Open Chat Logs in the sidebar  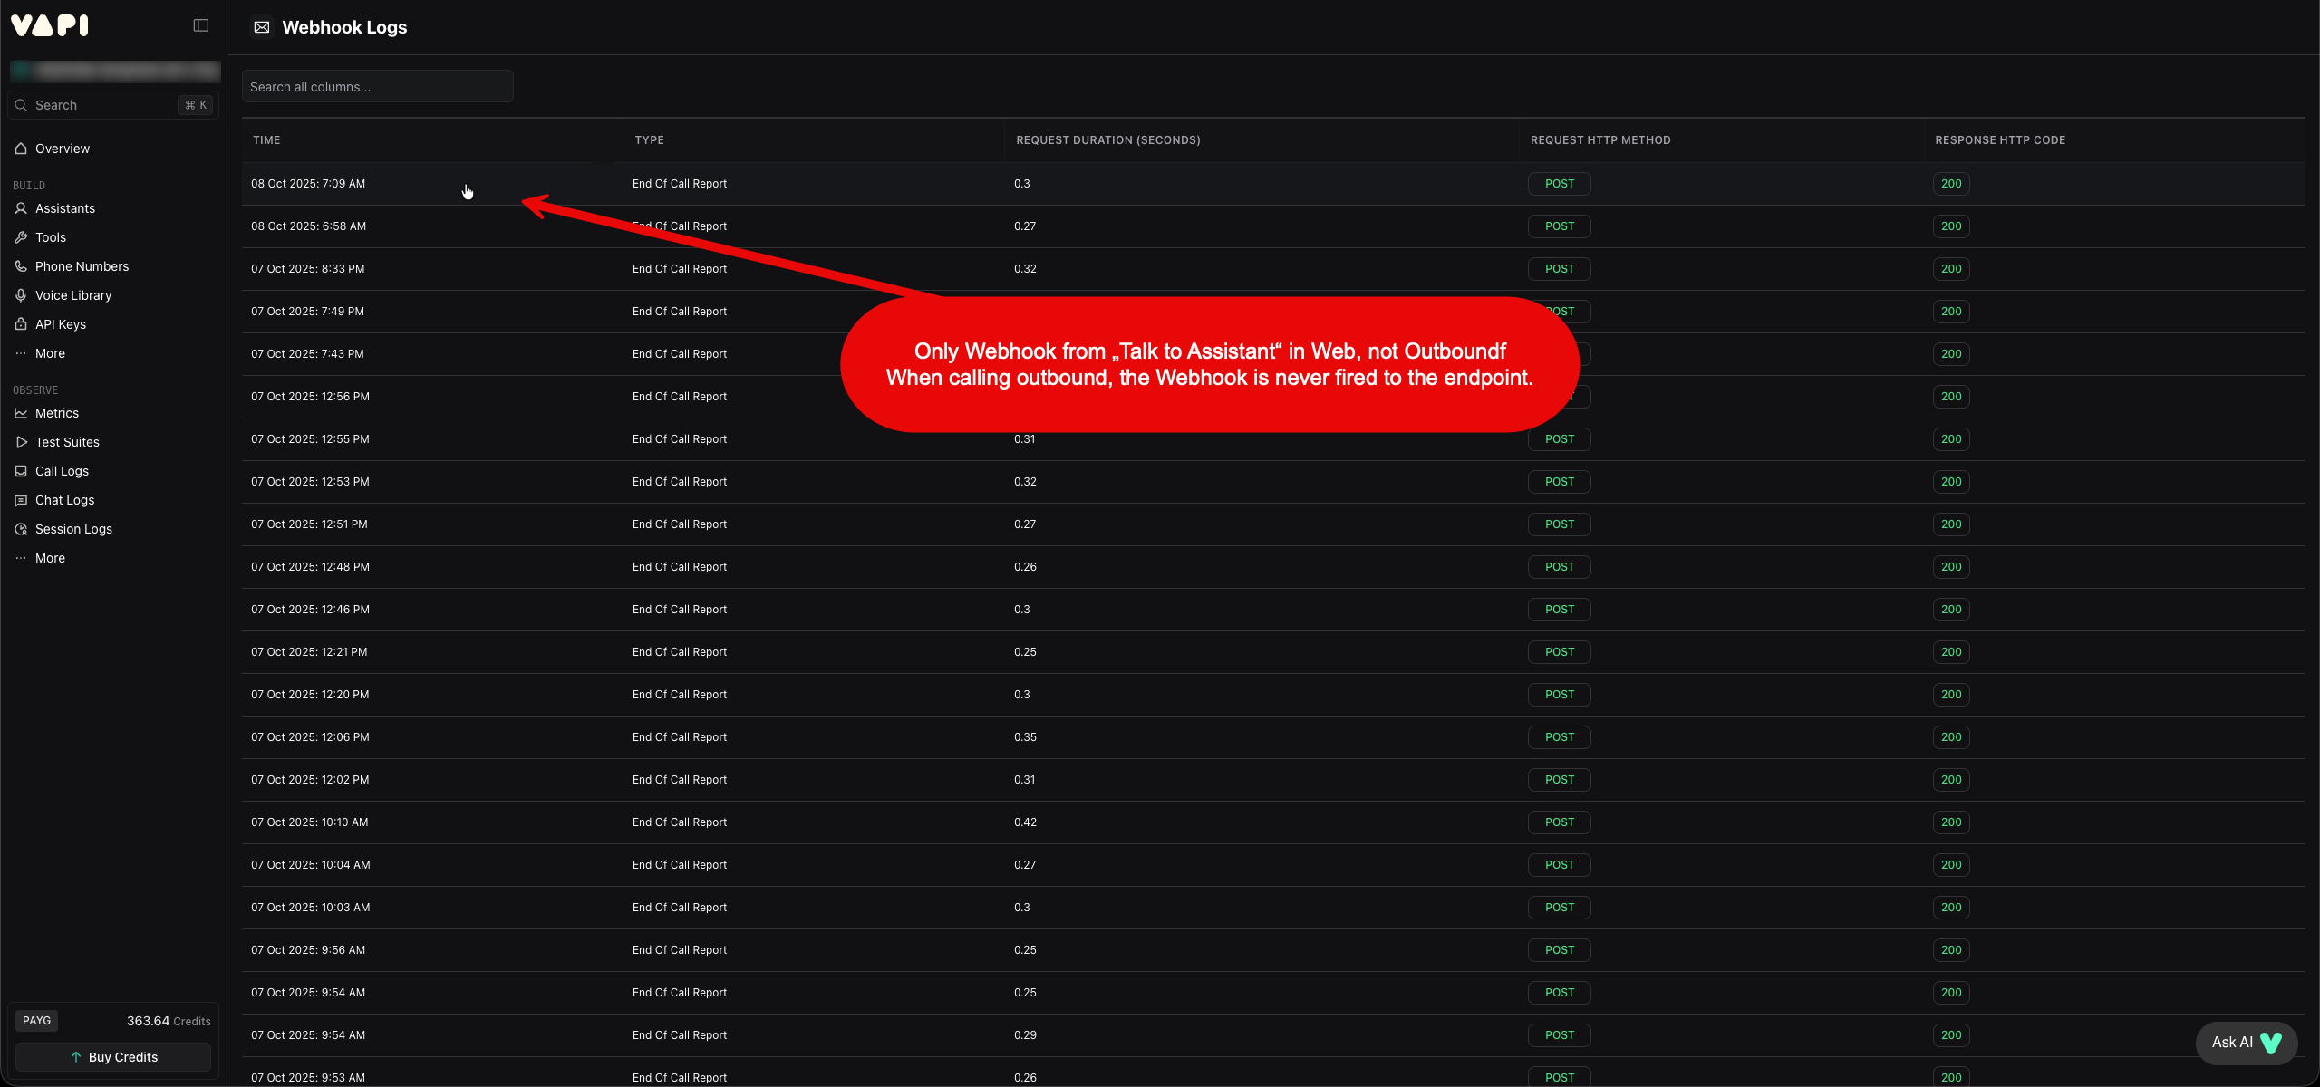point(64,500)
